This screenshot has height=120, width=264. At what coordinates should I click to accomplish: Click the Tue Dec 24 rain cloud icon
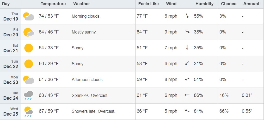point(28,95)
